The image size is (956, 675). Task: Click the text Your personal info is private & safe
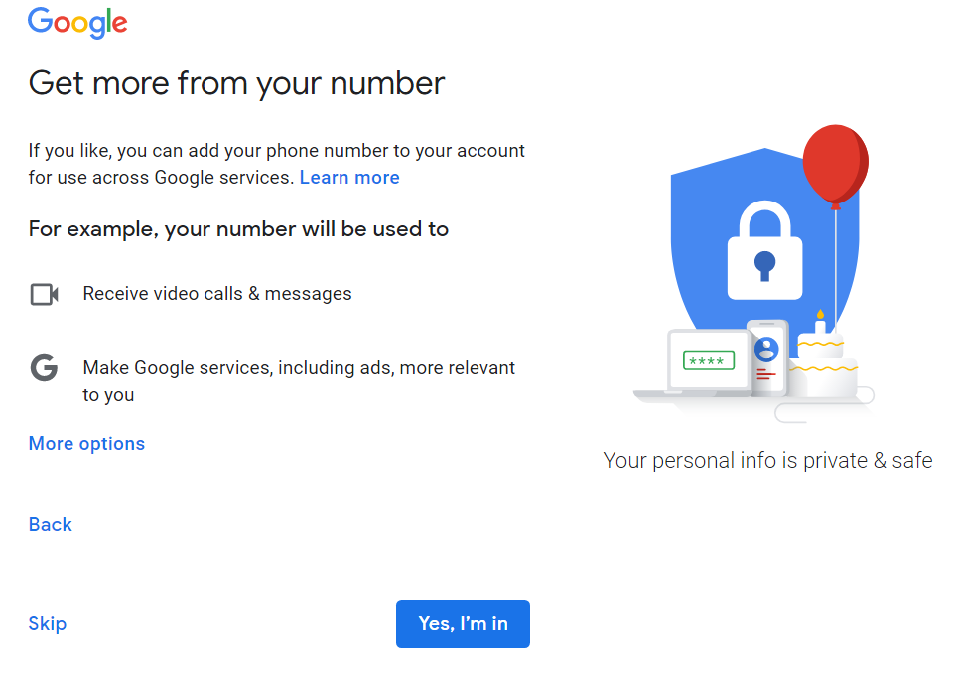click(x=768, y=460)
